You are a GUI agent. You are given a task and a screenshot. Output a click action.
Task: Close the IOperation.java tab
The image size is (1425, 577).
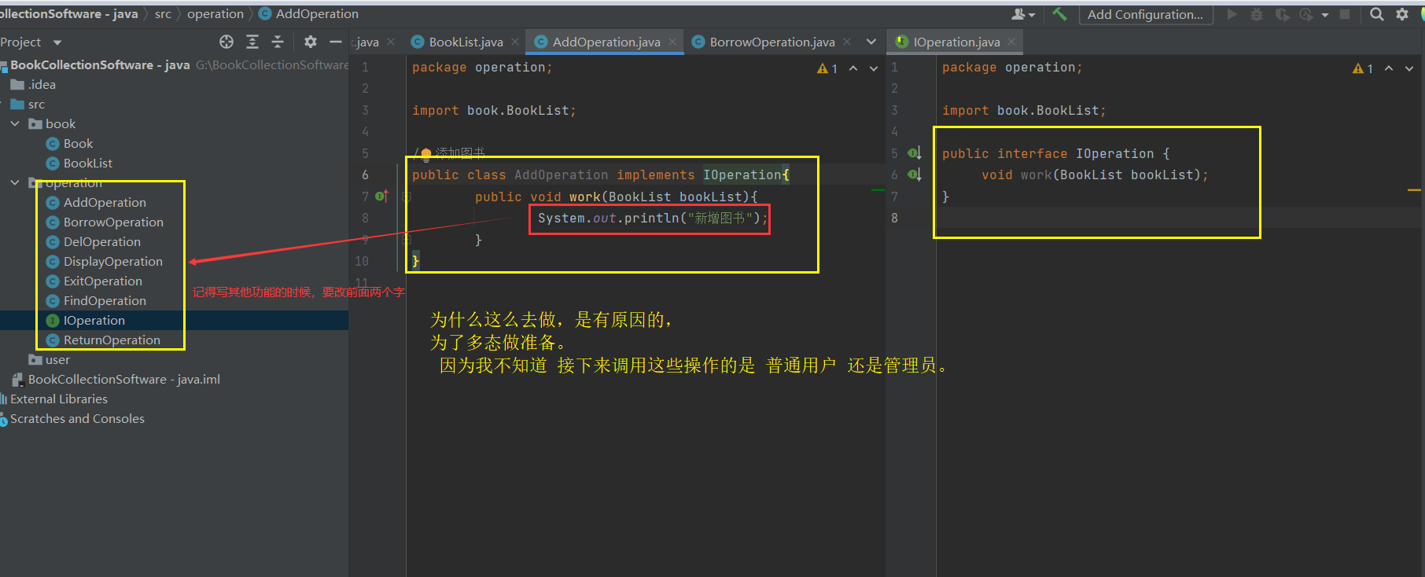pos(1011,42)
